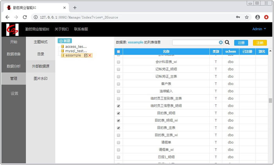The height and width of the screenshot is (165, 274).
Task: Click the yellow 注销 button
Action: [260, 43]
